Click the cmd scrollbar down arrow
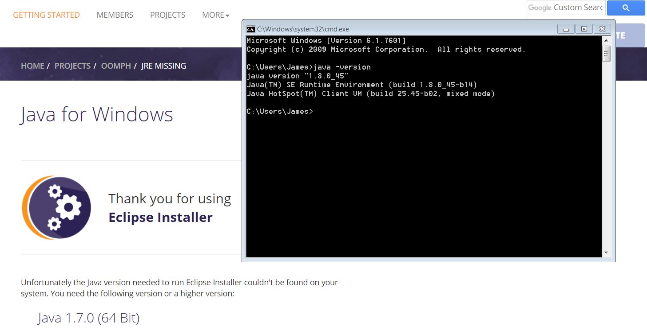Screen dimensions: 647x334 click(x=607, y=252)
